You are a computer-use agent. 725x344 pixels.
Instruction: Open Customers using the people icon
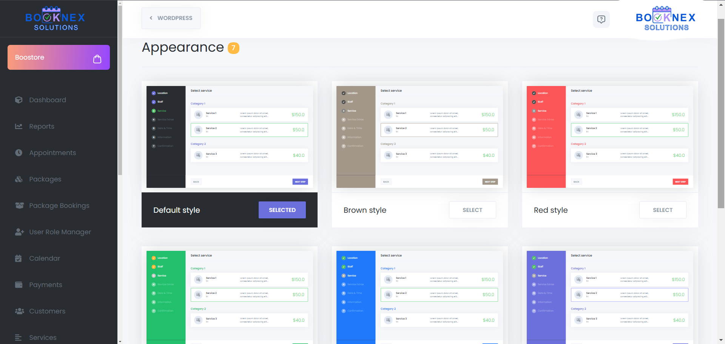click(19, 311)
